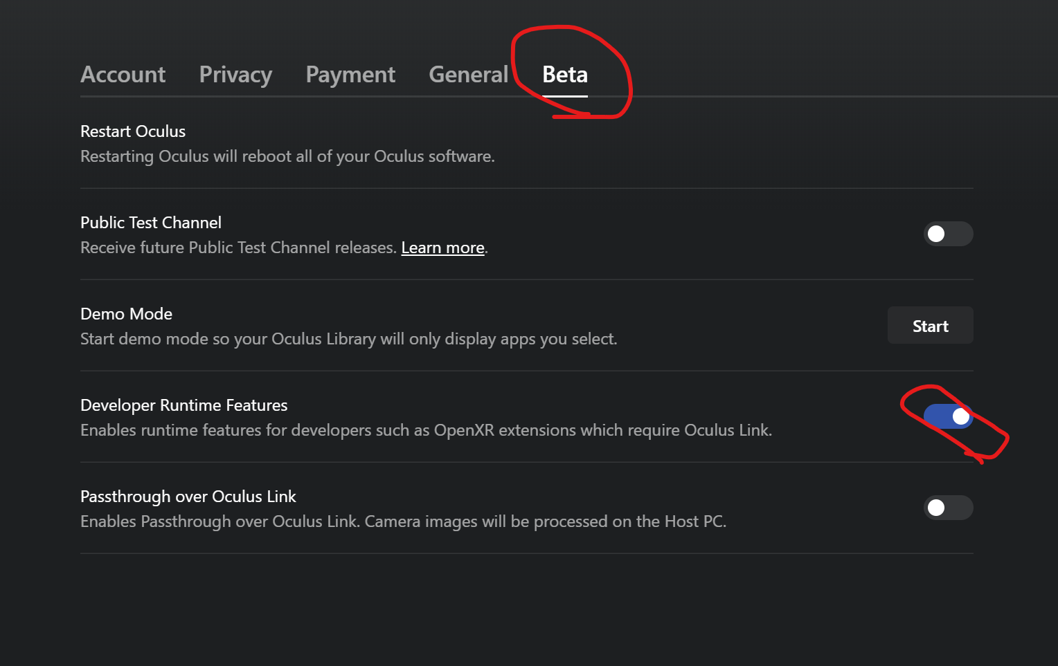Start Demo Mode with the Start button

coord(930,326)
